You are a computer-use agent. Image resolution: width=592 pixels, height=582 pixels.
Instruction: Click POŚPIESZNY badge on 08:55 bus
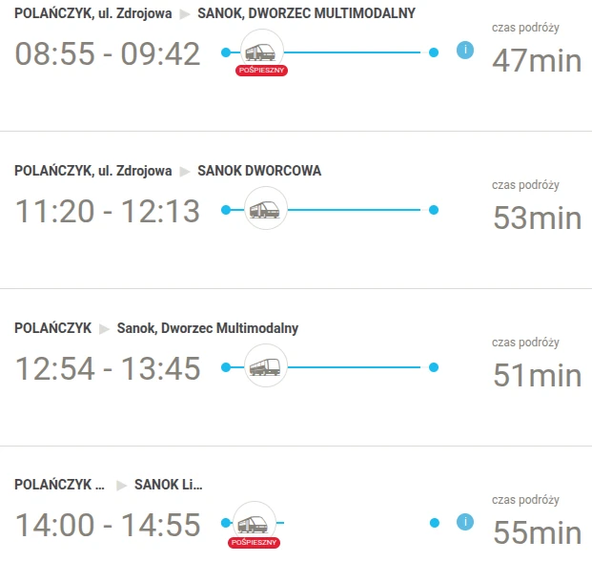point(261,71)
